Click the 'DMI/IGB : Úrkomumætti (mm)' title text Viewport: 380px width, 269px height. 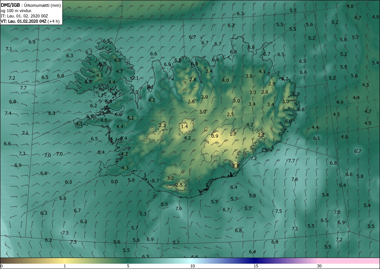point(31,5)
